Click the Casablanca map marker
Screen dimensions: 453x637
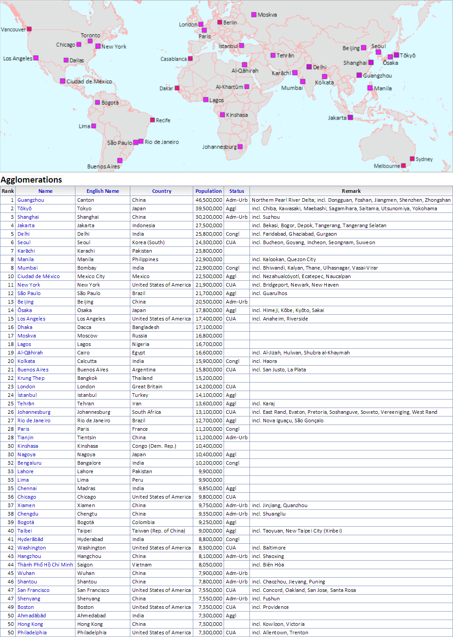(190, 58)
